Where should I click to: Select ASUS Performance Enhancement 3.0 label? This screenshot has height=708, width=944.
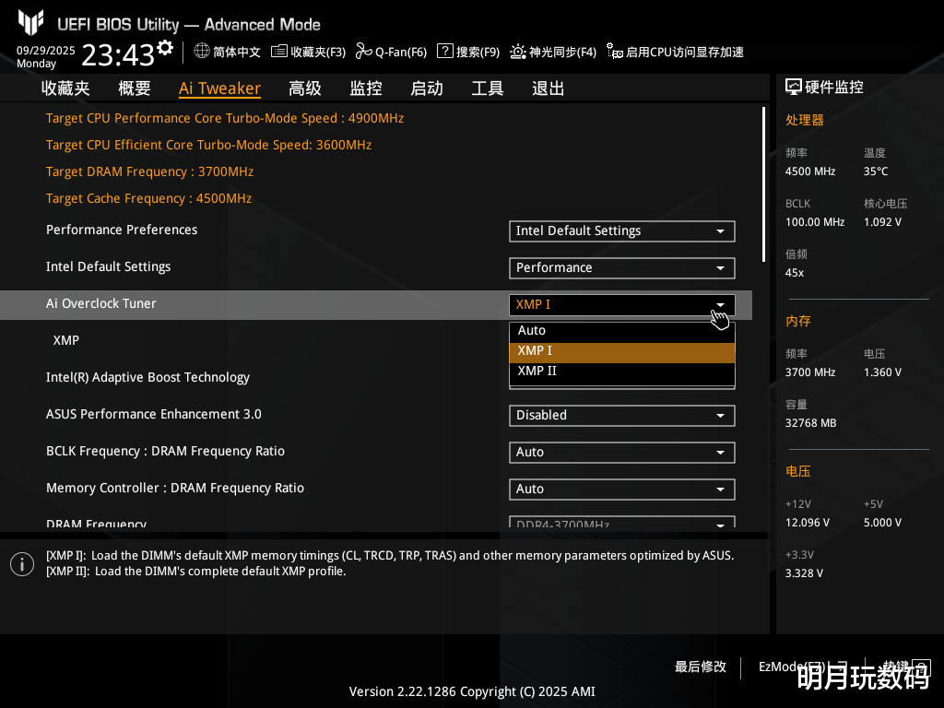pos(154,414)
